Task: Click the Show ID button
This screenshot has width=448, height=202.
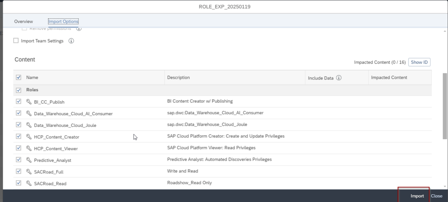Action: (x=419, y=62)
